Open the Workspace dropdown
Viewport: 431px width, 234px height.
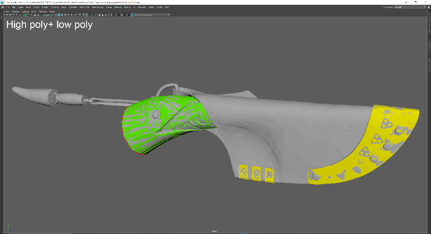tap(410, 7)
